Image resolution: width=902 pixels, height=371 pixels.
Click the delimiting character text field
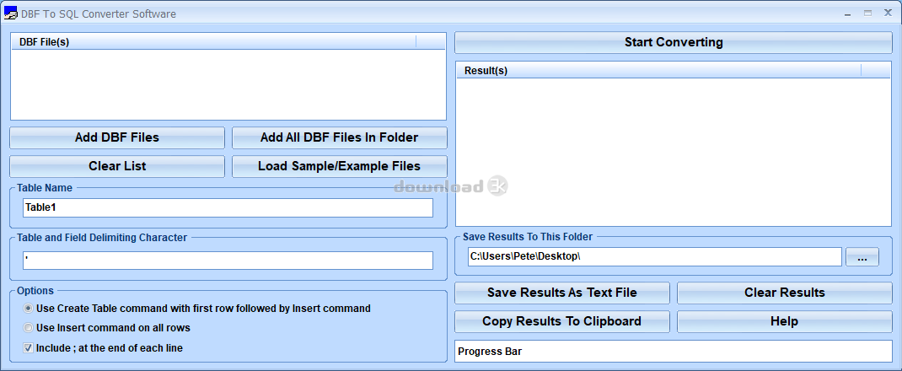[228, 261]
